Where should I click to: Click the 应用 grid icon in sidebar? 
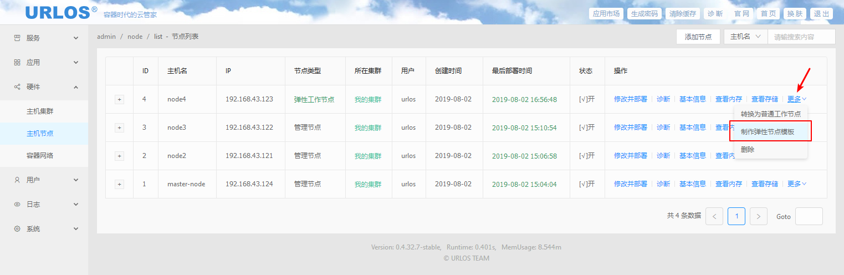click(x=17, y=63)
